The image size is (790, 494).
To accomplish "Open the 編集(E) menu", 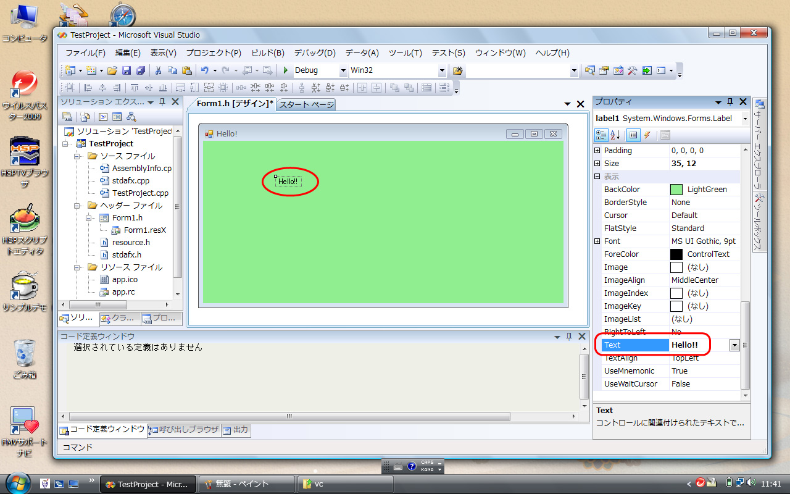I will [128, 53].
